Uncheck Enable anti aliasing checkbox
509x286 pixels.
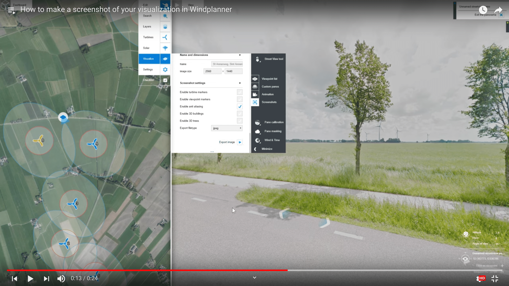[240, 106]
